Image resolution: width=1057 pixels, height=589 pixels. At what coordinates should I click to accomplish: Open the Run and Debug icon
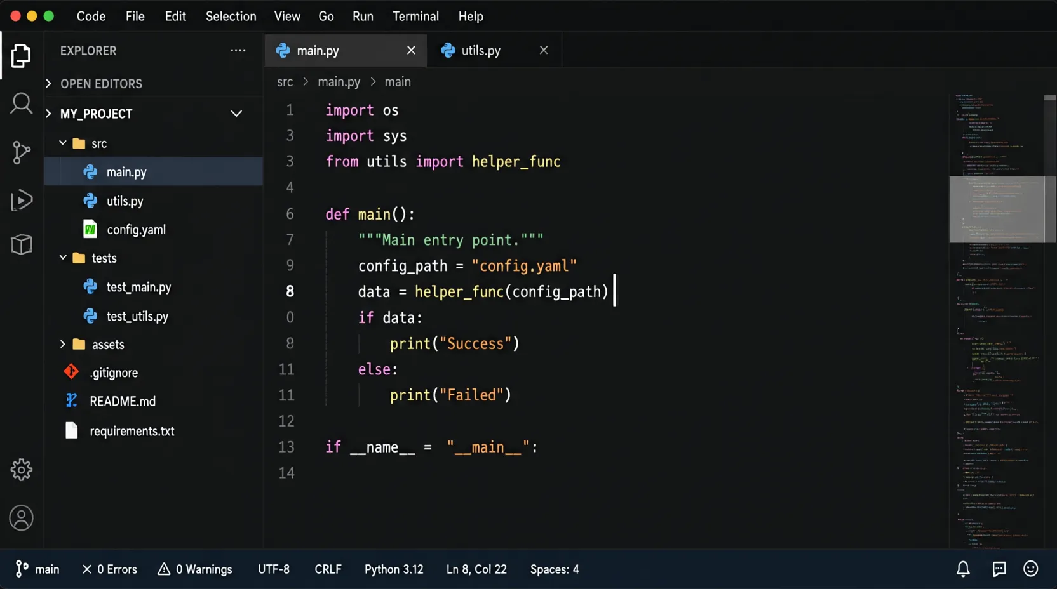pyautogui.click(x=21, y=201)
